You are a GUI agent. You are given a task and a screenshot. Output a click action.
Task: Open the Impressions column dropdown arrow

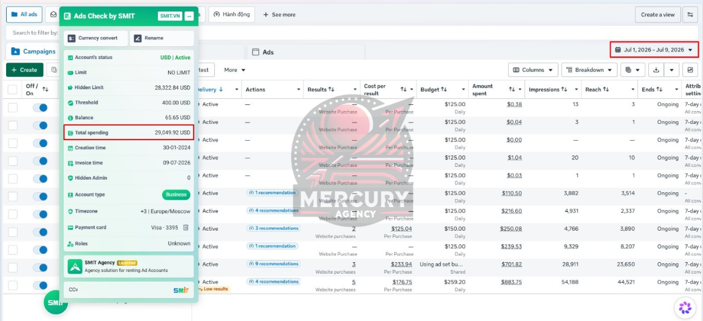click(x=576, y=90)
